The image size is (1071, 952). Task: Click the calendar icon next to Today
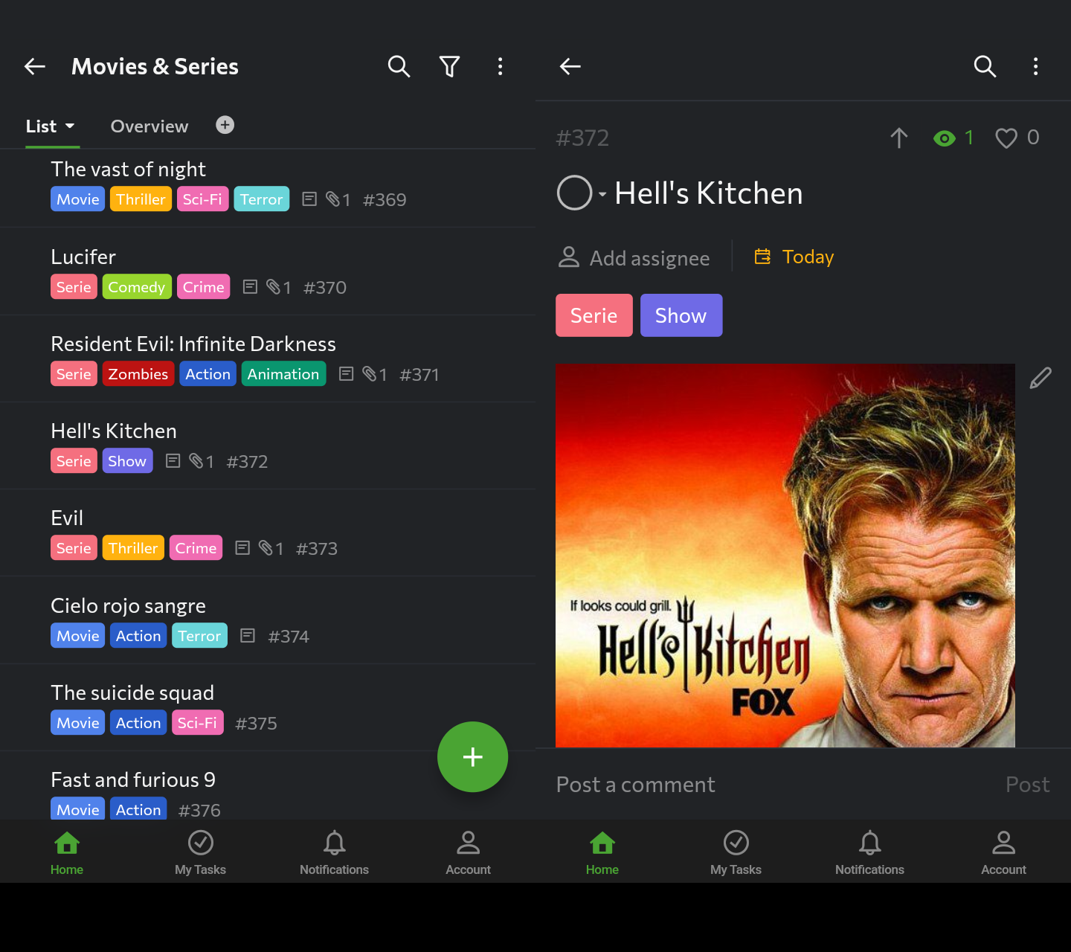tap(762, 257)
